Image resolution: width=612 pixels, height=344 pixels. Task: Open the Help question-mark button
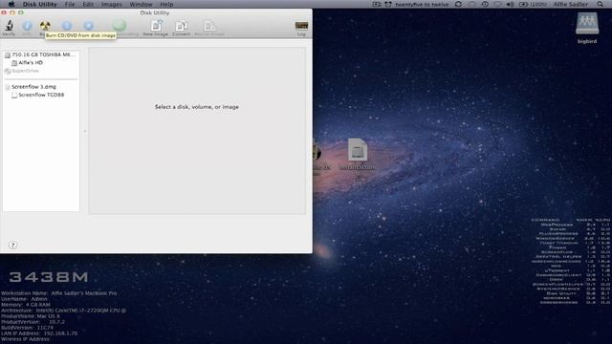pos(12,245)
